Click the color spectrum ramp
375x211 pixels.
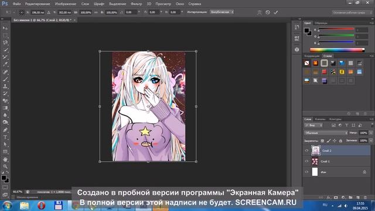click(x=337, y=50)
